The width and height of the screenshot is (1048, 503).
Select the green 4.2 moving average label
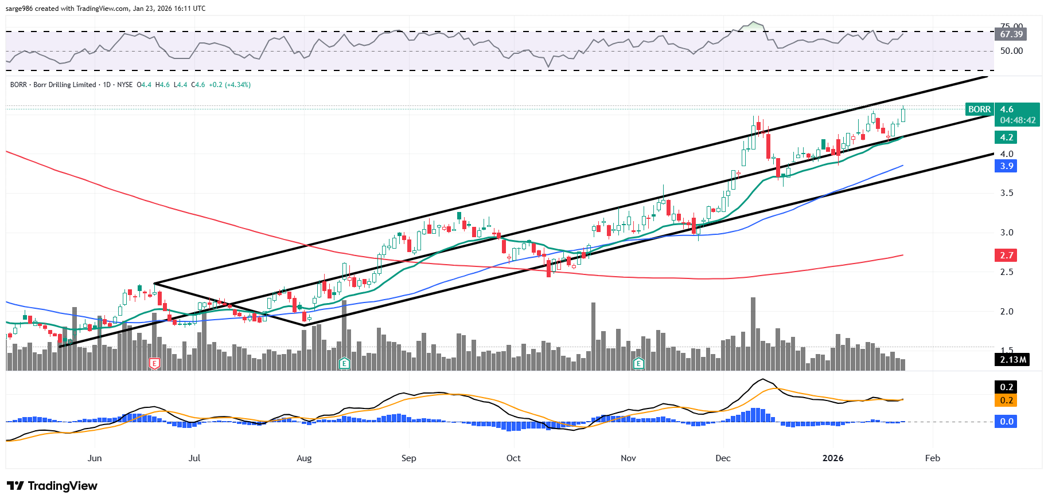[1007, 137]
